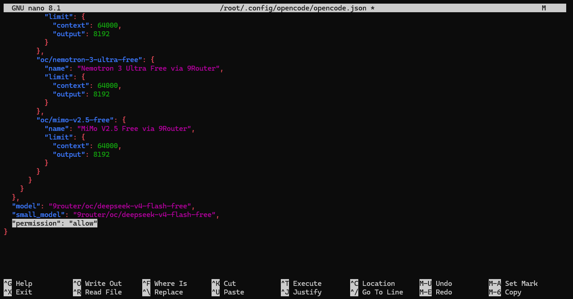
Task: Click the M indicator in the title bar
Action: (544, 8)
